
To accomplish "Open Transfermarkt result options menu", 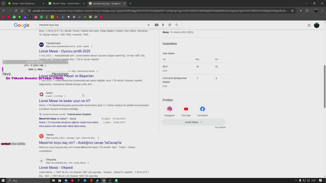I will 92,47.
